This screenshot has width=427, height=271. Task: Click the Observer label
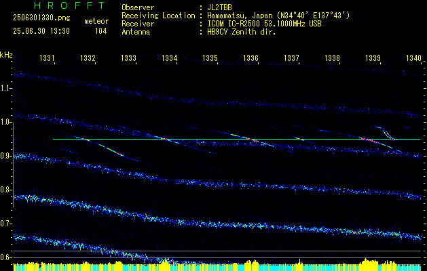(138, 7)
